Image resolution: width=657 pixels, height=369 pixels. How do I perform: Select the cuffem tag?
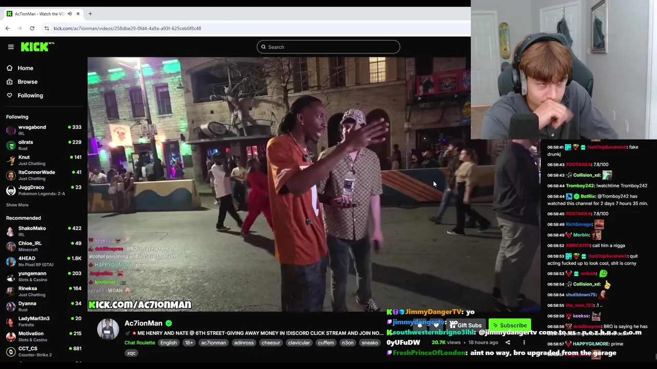click(x=326, y=343)
